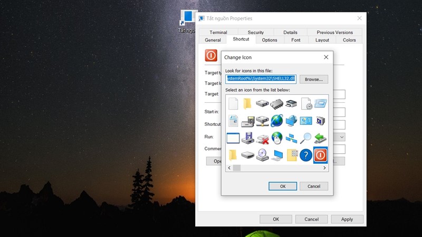Choose the hard drive icon in top row
This screenshot has height=237, width=422.
coord(262,103)
